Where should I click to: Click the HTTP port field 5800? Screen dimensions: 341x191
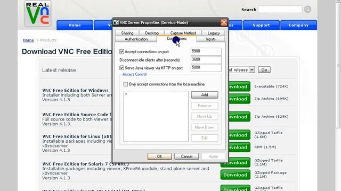click(206, 68)
